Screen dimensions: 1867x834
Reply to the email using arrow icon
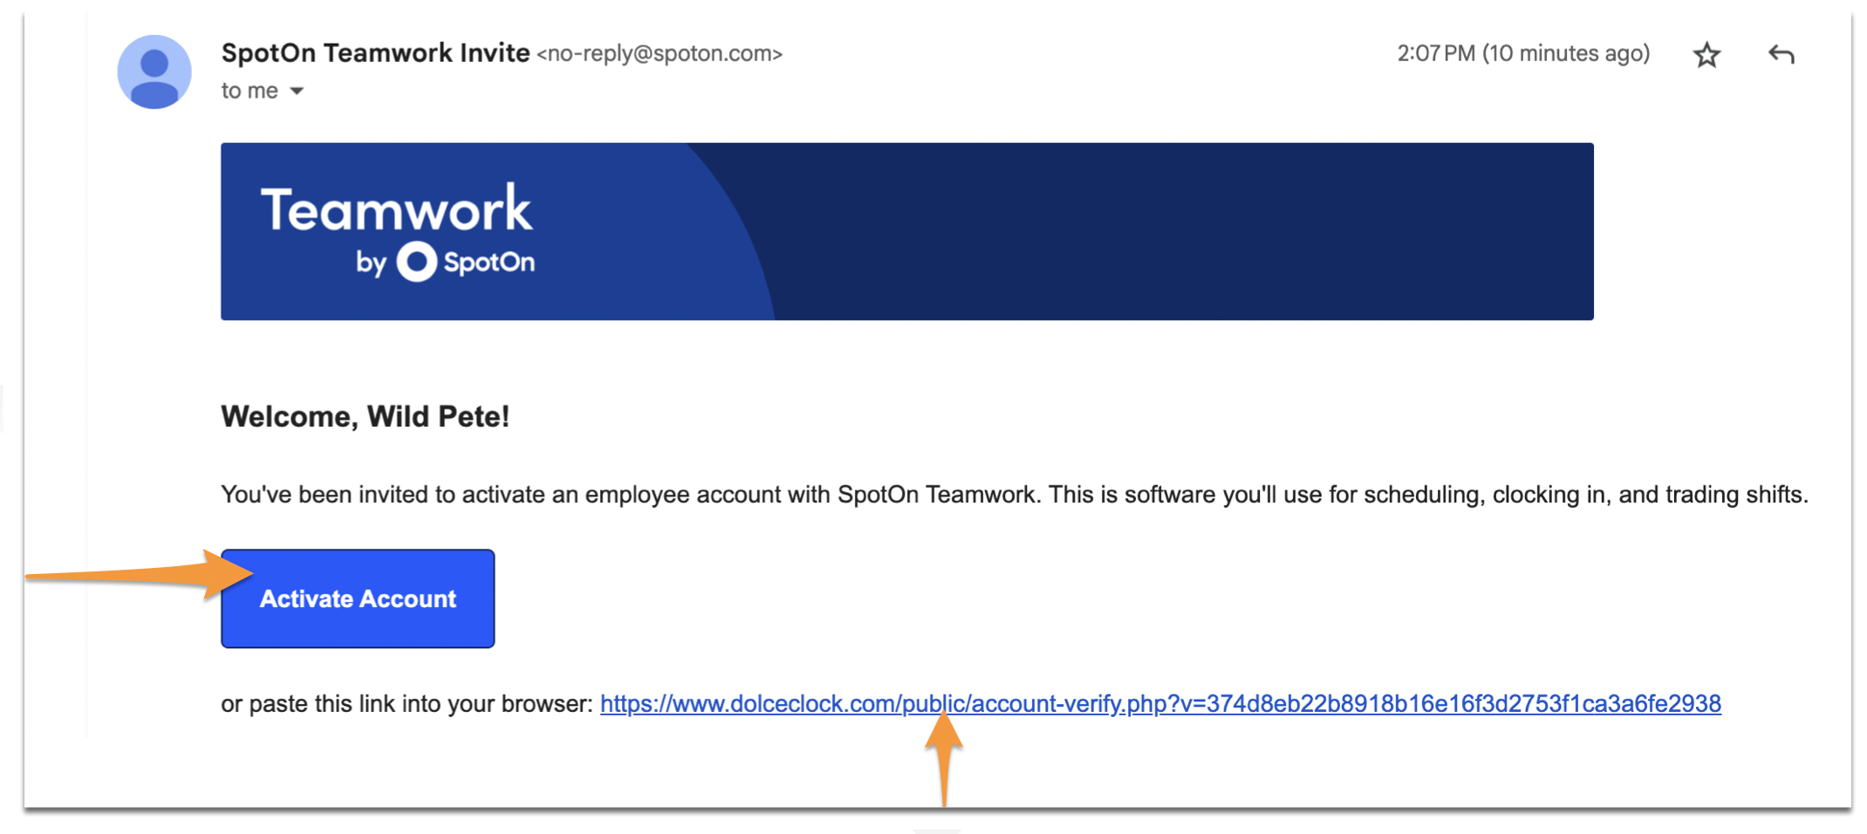1781,55
